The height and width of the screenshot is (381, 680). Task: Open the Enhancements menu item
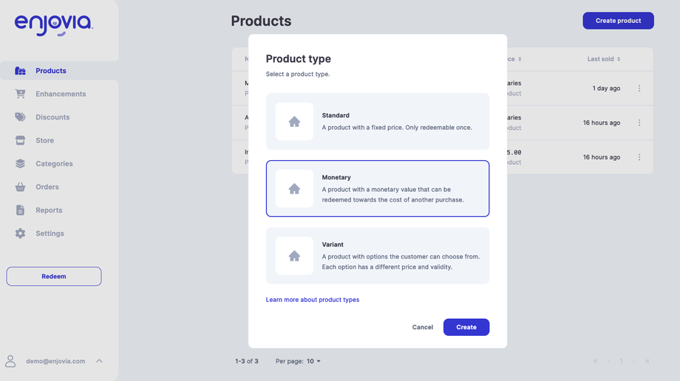[61, 94]
